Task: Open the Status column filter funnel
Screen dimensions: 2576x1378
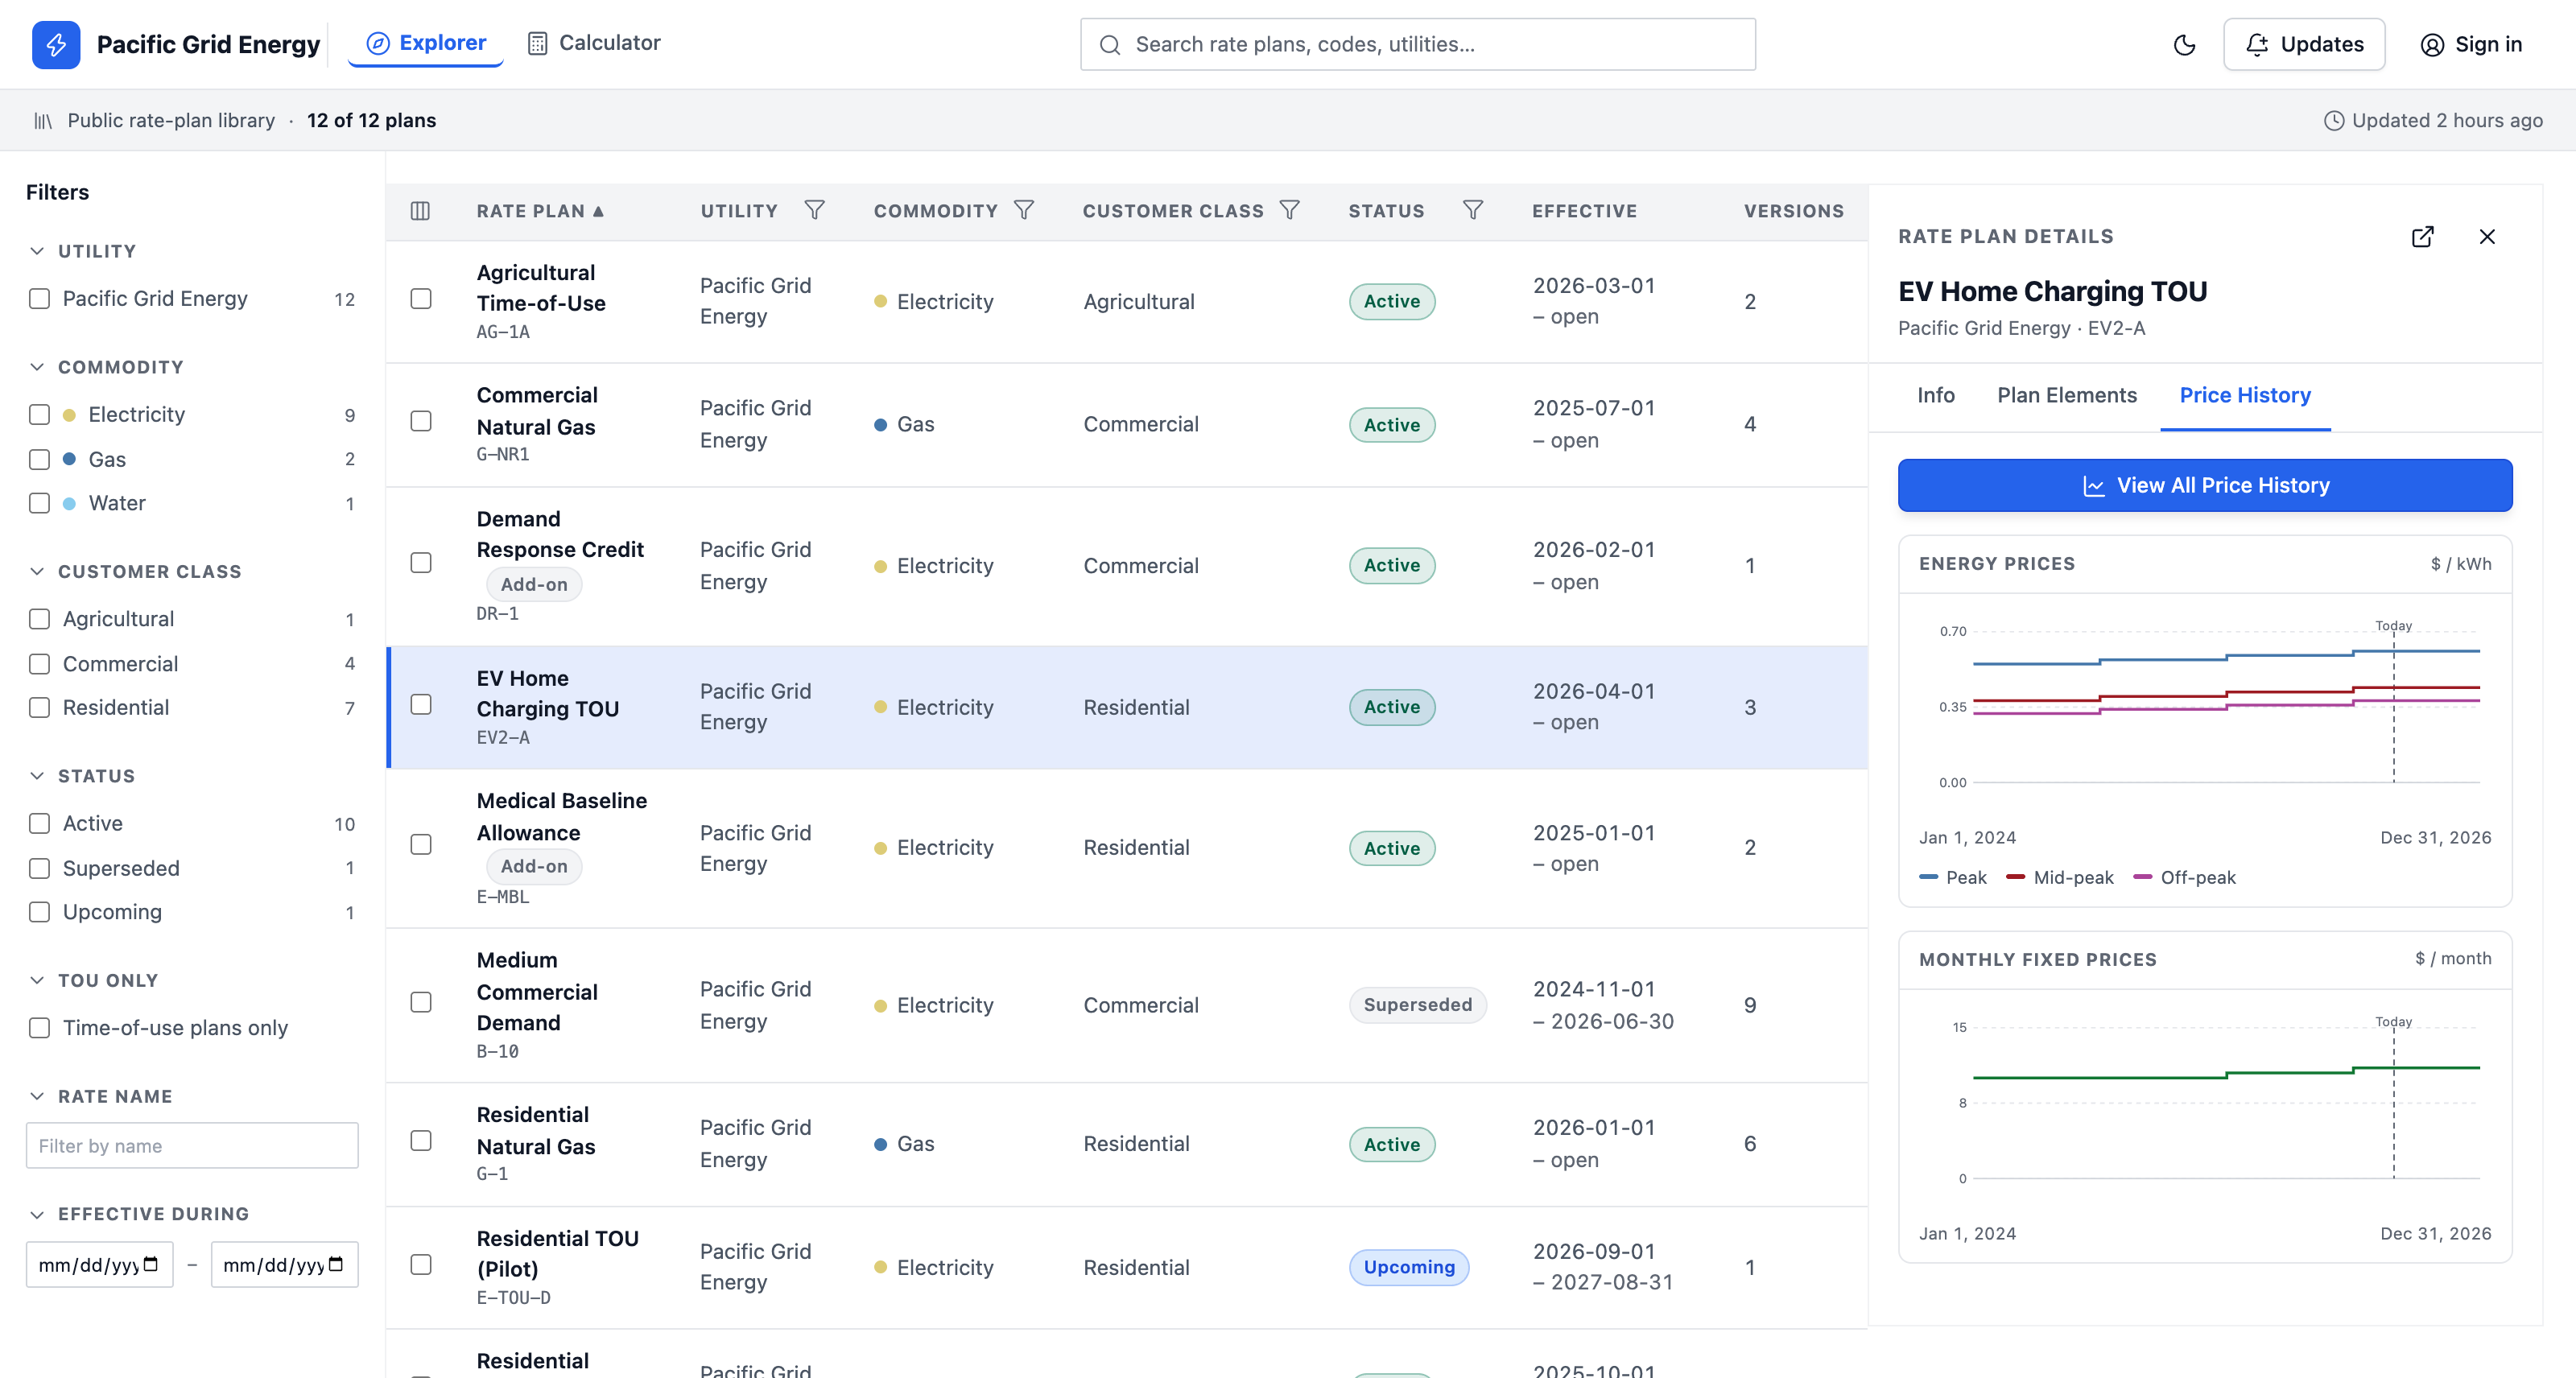Action: click(x=1473, y=210)
